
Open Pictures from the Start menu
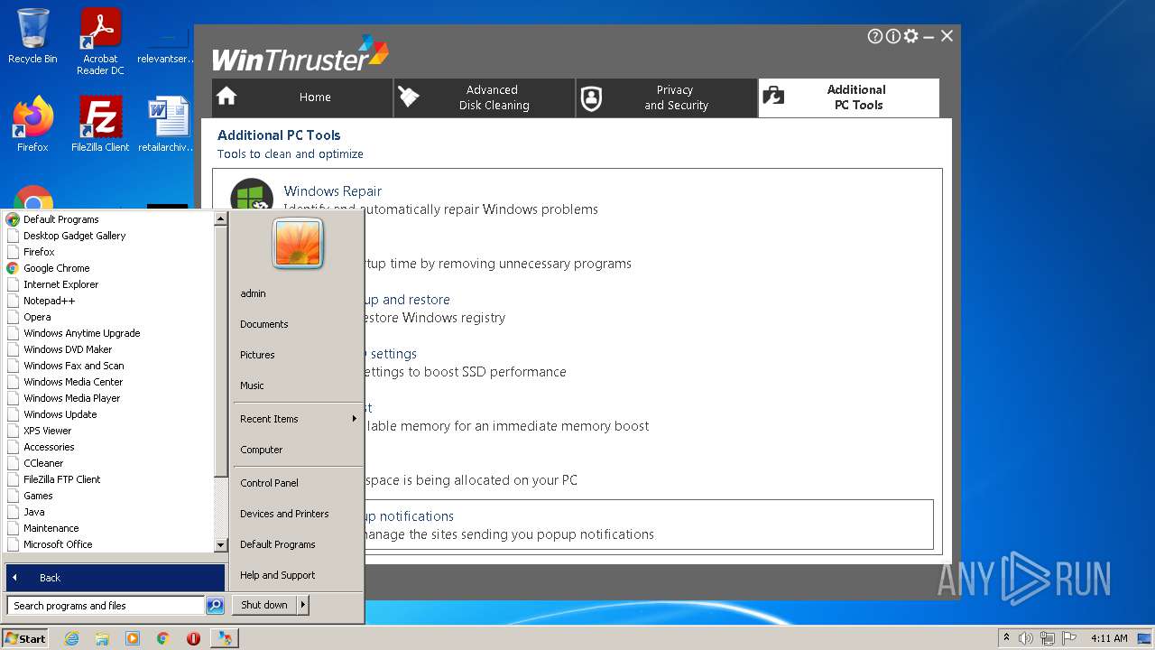[297, 355]
